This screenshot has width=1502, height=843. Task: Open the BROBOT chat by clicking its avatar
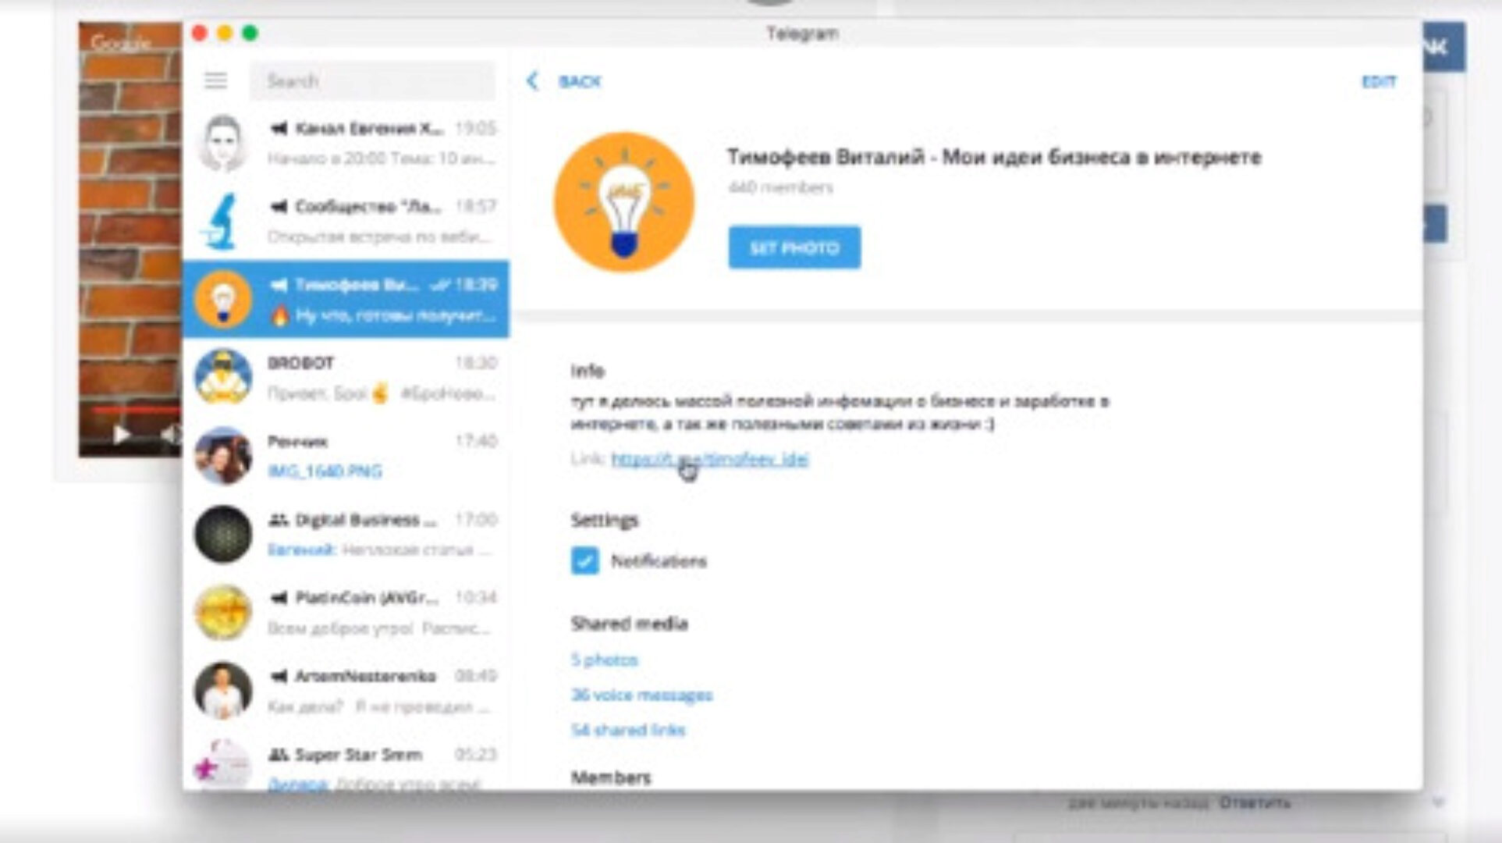click(222, 377)
